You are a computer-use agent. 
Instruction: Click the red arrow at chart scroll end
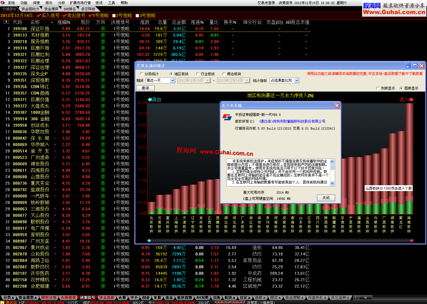pos(412,241)
